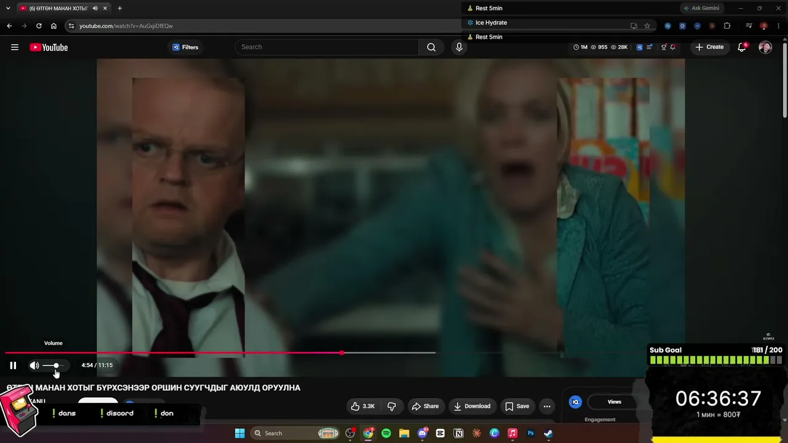Go to the YouTube home logo
The width and height of the screenshot is (788, 443).
click(x=49, y=47)
